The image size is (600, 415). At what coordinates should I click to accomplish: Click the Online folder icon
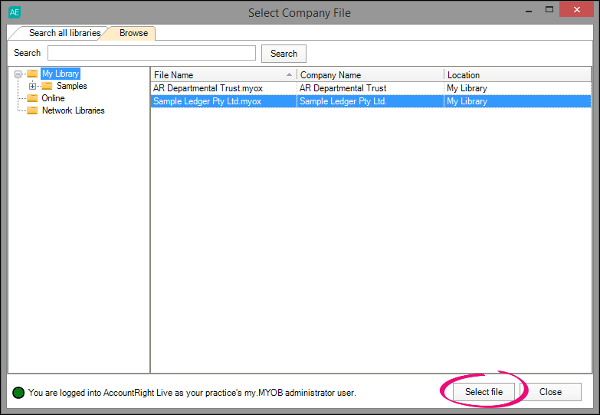click(x=32, y=99)
